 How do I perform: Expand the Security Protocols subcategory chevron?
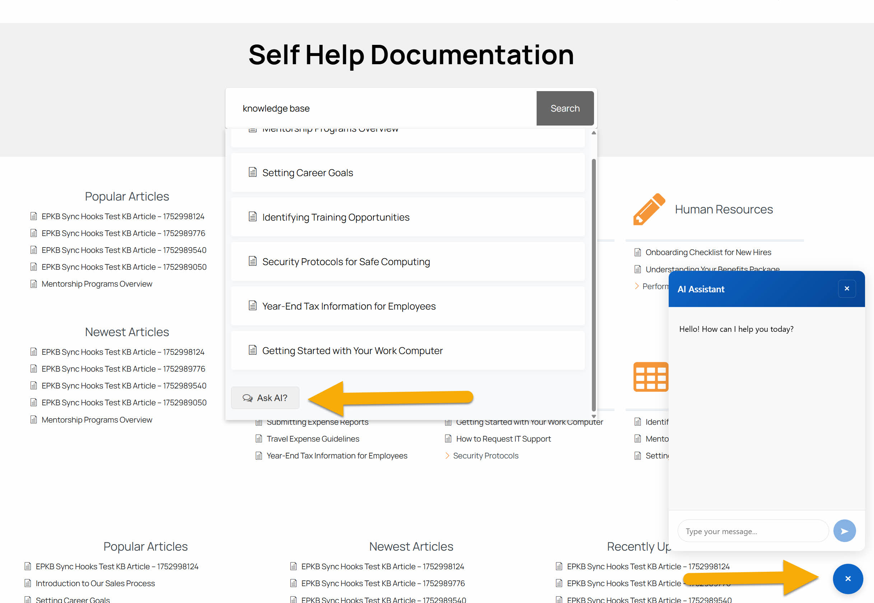pyautogui.click(x=447, y=456)
